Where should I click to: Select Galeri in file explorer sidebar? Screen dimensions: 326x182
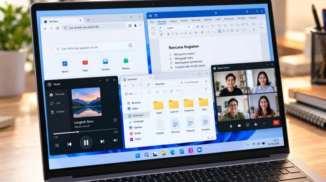coord(133,109)
